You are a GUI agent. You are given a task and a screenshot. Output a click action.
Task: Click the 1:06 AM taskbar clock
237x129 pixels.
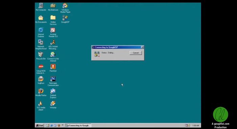coord(196,126)
